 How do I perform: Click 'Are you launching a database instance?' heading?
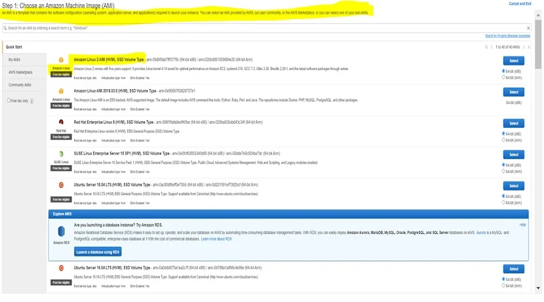[118, 225]
